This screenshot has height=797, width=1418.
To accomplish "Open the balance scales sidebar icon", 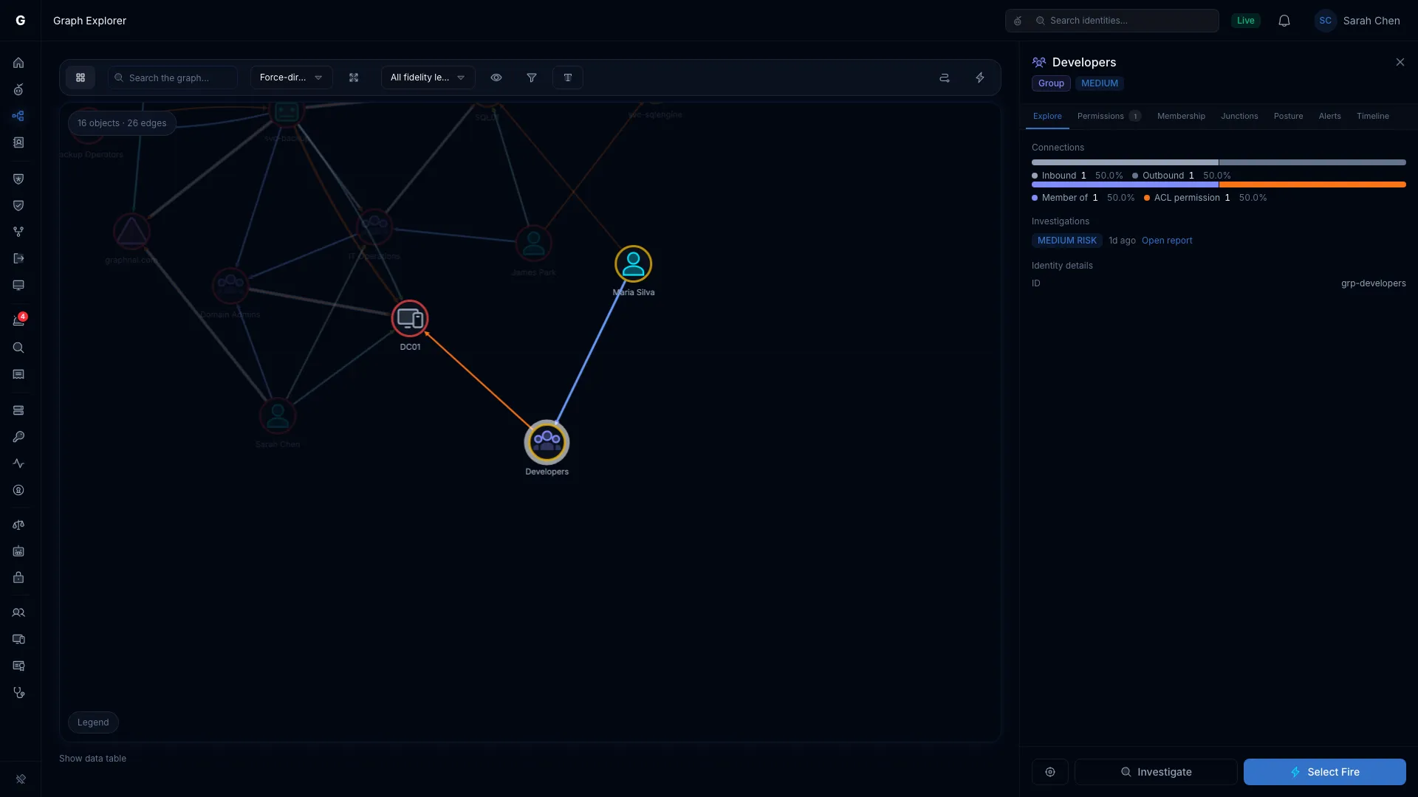I will point(18,525).
